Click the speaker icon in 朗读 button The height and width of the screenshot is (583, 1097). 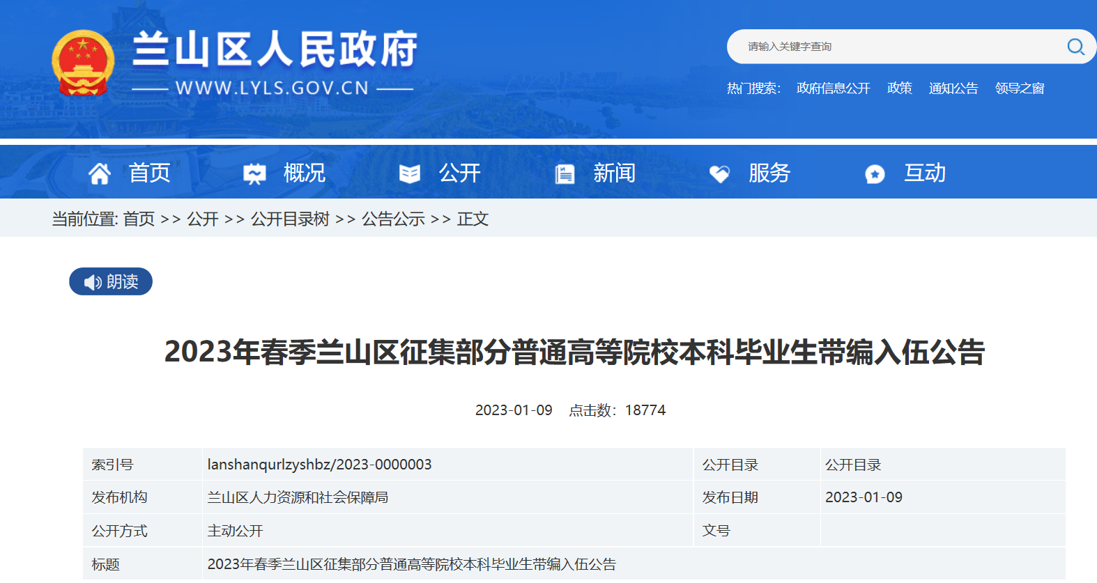point(93,282)
